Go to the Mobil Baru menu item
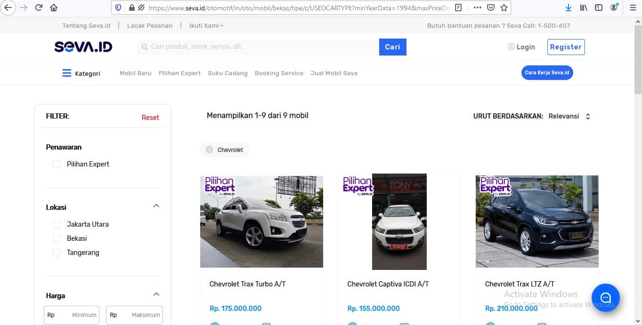 click(136, 73)
